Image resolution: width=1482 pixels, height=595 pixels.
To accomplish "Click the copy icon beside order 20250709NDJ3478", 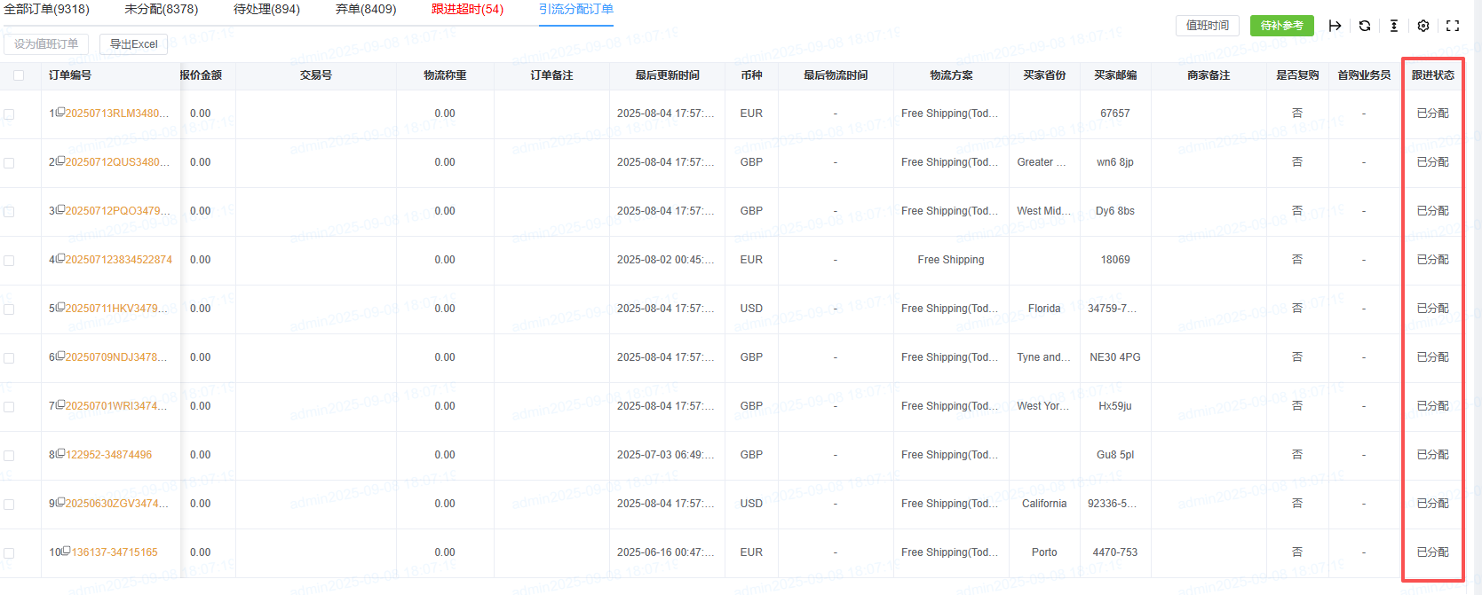I will [60, 356].
